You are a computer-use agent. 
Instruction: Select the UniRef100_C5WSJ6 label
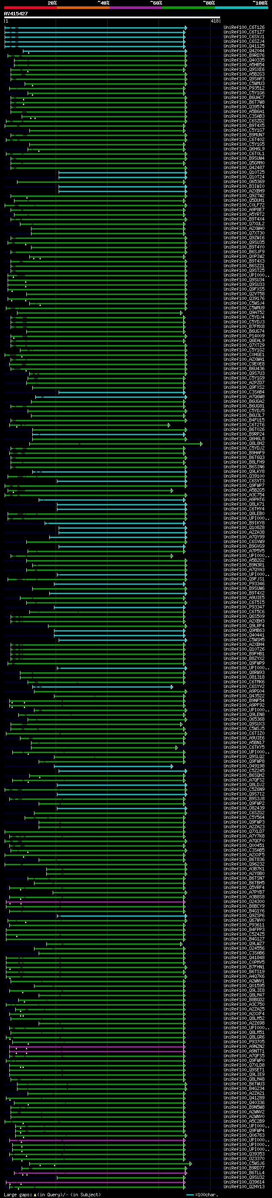point(244,1163)
